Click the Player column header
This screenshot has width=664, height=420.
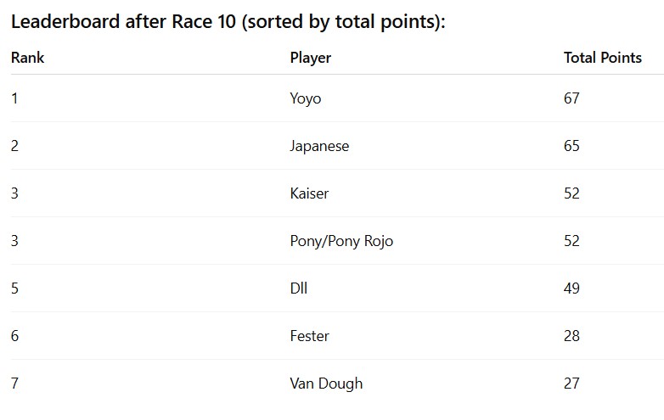click(x=311, y=58)
